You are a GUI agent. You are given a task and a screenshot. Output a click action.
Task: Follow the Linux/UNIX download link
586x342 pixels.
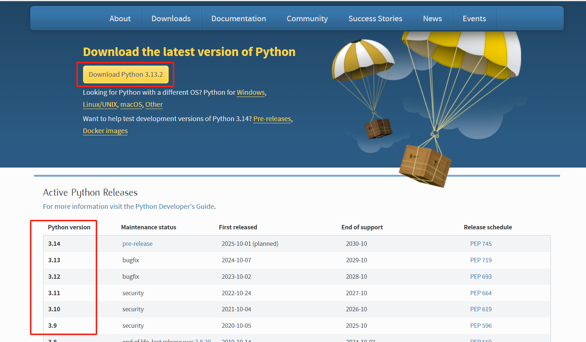point(100,105)
